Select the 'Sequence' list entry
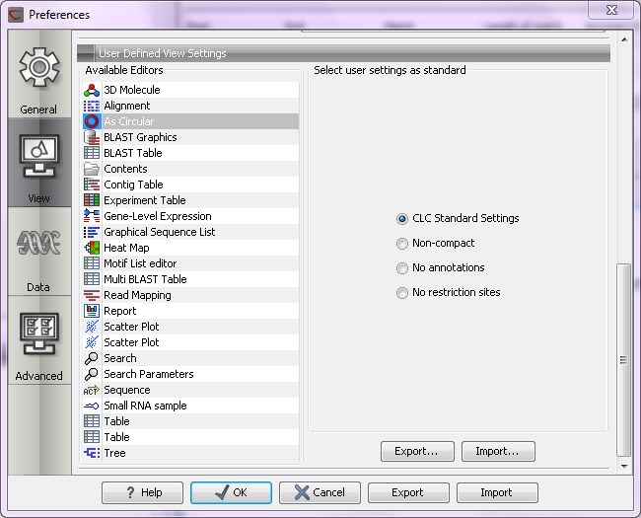The width and height of the screenshot is (641, 518). (x=191, y=390)
